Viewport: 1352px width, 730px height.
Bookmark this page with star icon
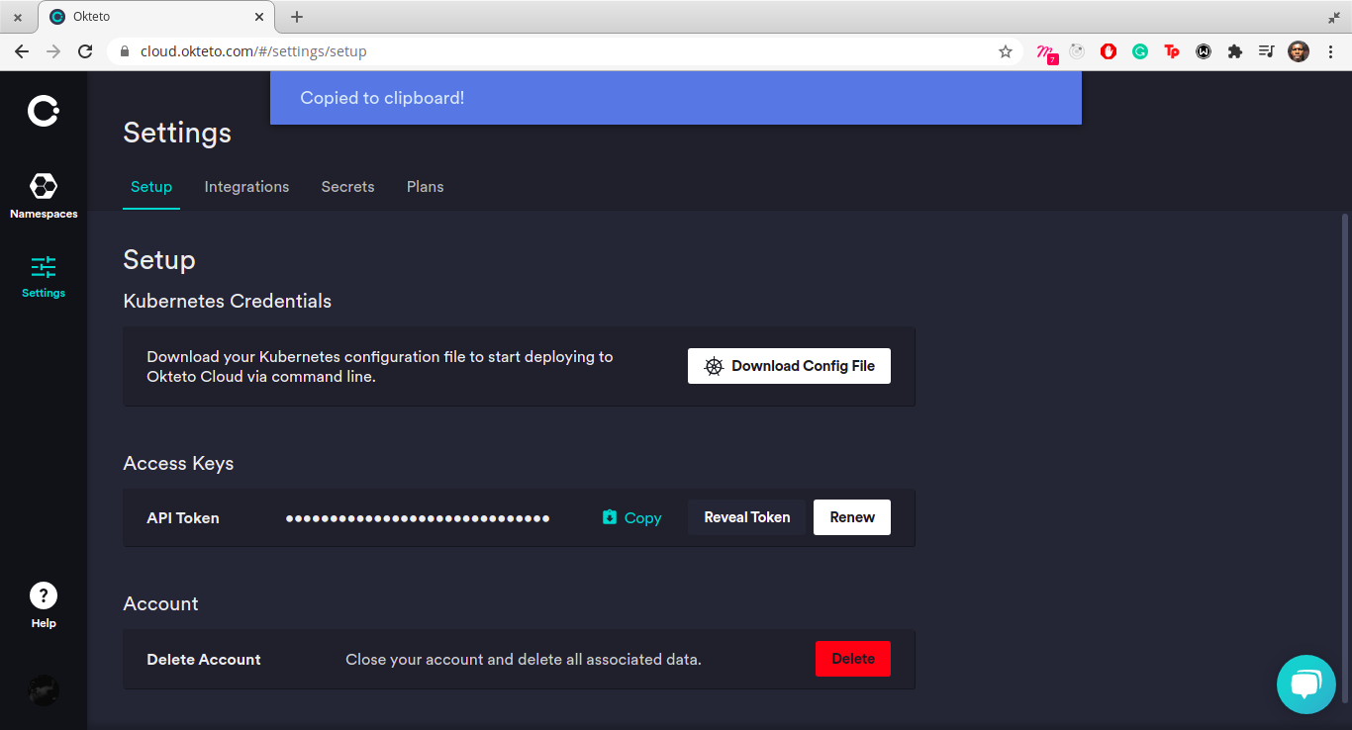tap(1006, 51)
